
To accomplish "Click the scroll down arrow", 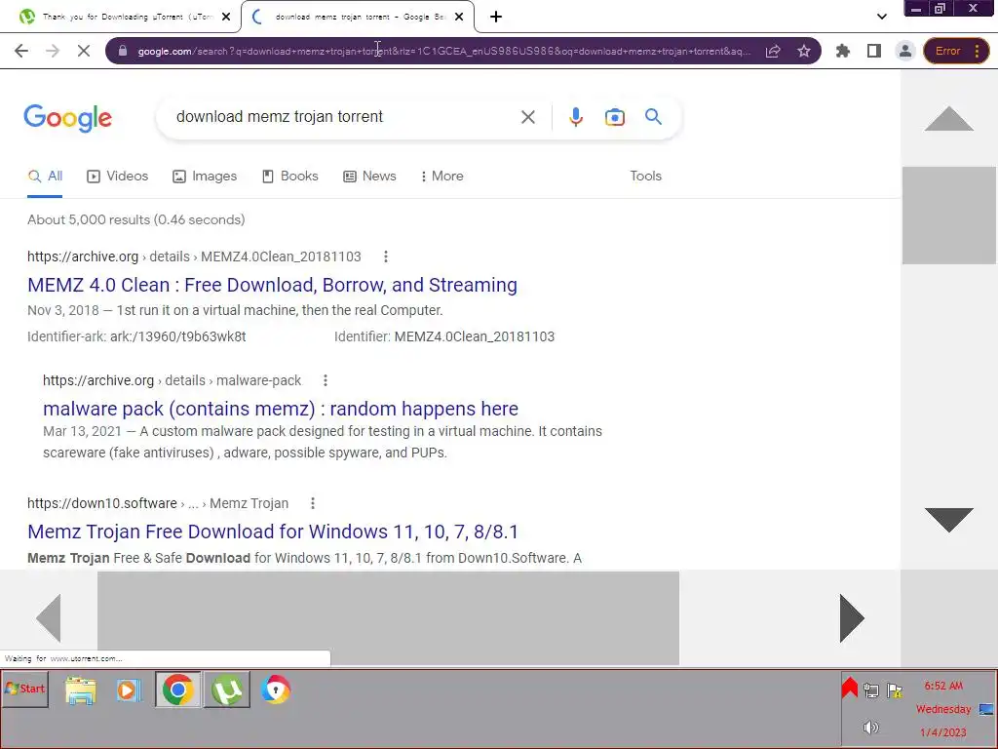I will [948, 520].
